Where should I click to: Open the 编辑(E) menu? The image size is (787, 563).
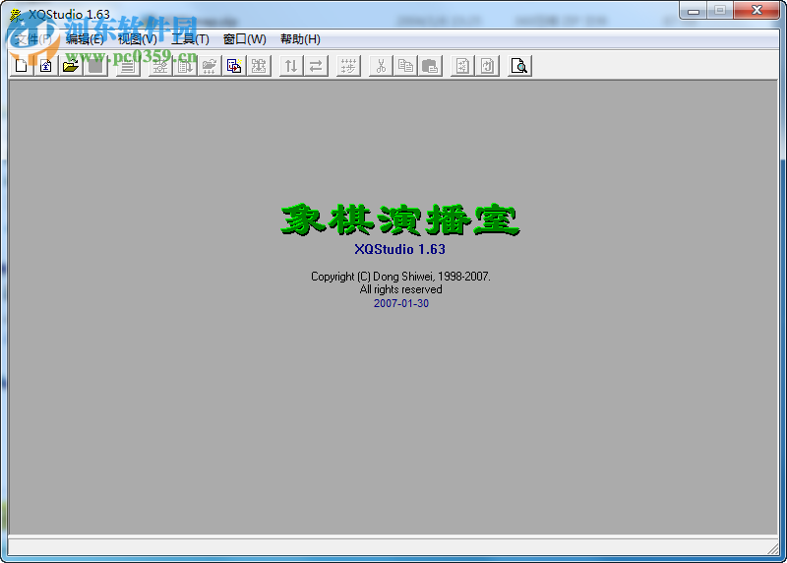click(85, 39)
